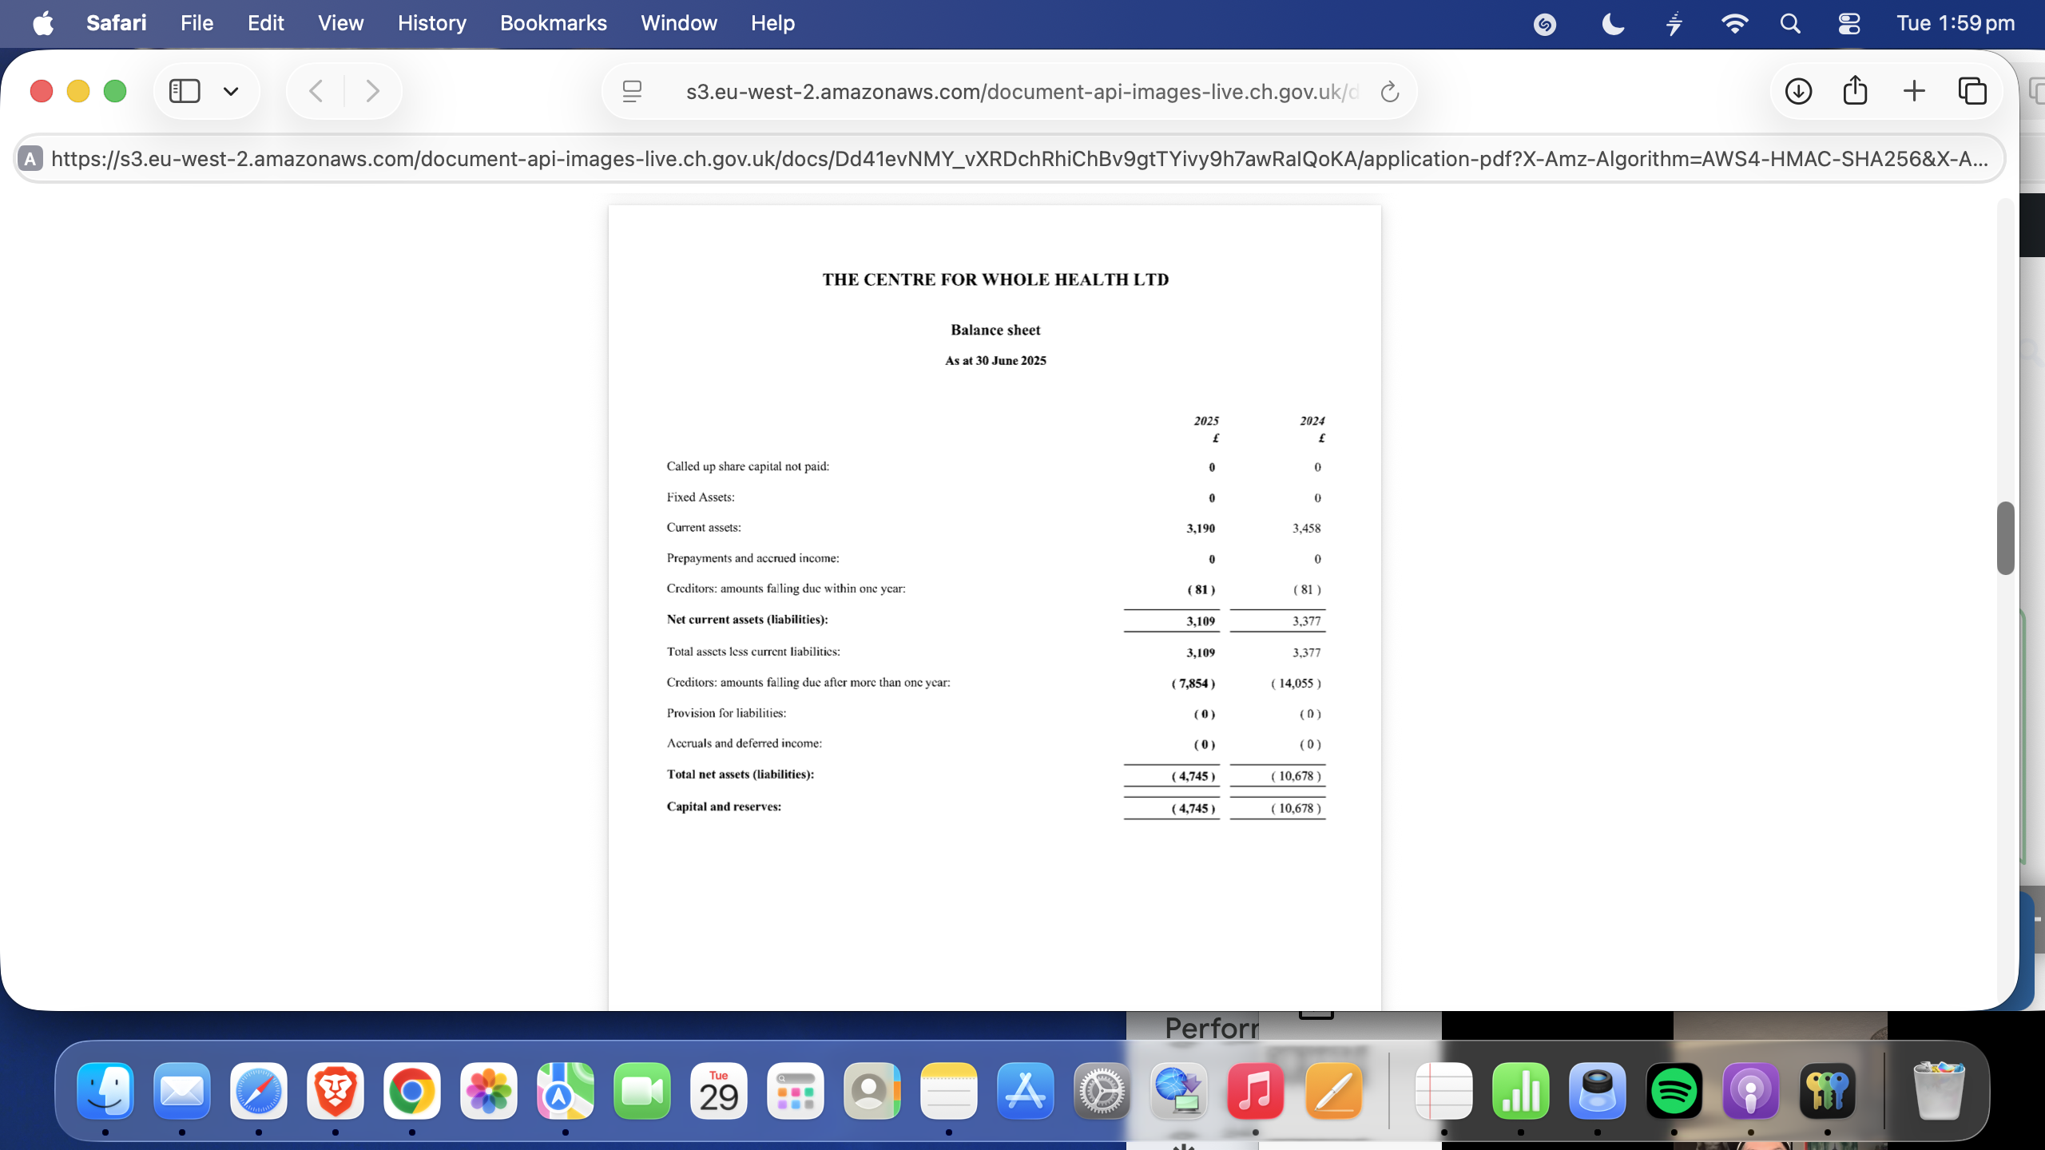Viewport: 2045px width, 1150px height.
Task: Toggle Focus moon icon in menu bar
Action: pos(1613,24)
